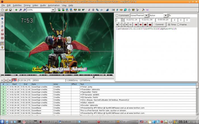Open the Actor dropdown
Viewport: 199px width, 124px height.
click(x=165, y=15)
